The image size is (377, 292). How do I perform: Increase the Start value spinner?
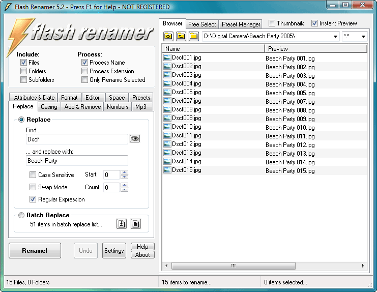pos(124,172)
